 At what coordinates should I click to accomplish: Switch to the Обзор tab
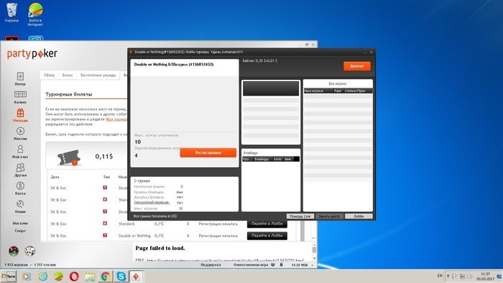tap(49, 75)
